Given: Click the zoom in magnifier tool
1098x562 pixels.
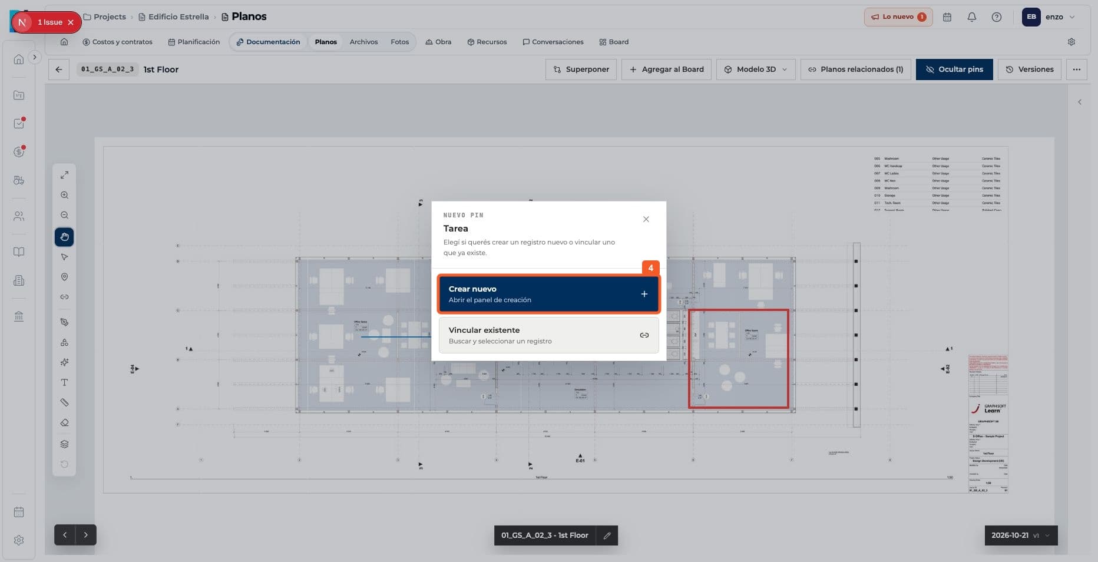Looking at the screenshot, I should pyautogui.click(x=64, y=195).
